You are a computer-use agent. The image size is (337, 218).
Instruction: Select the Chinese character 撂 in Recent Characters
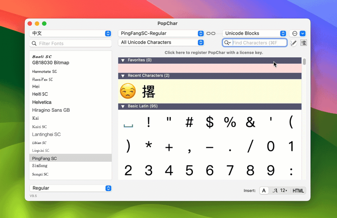pos(149,91)
